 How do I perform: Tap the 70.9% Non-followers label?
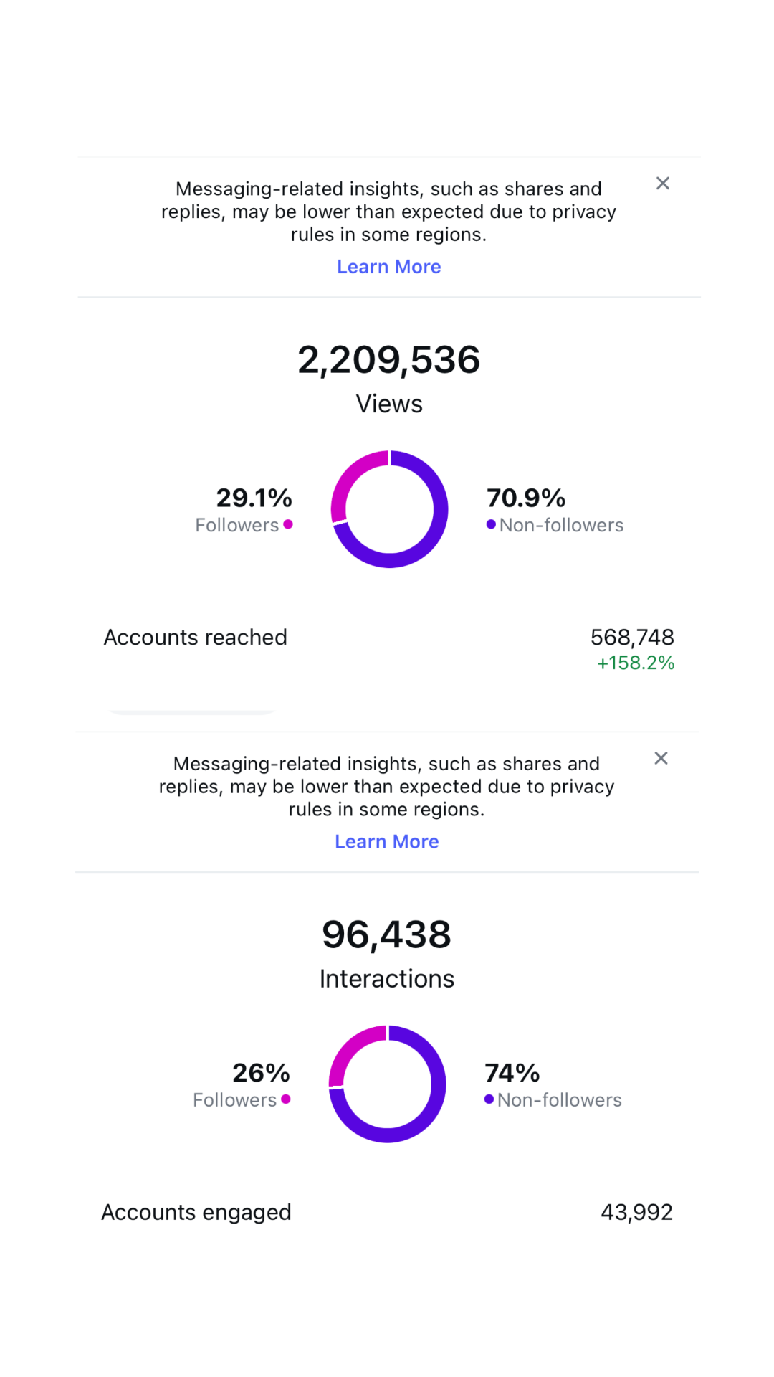(x=555, y=510)
